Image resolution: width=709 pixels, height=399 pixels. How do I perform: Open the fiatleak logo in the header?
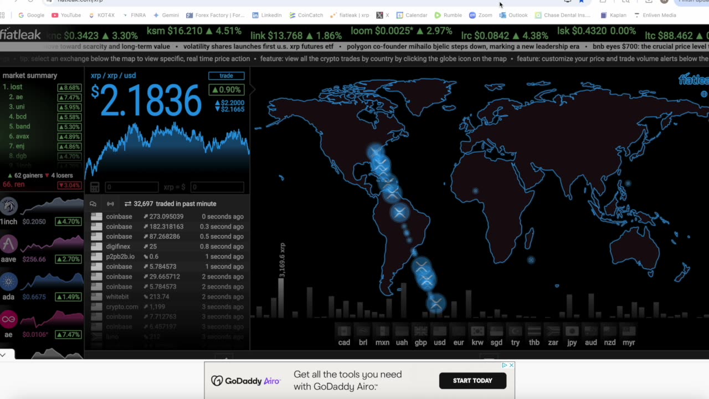click(20, 34)
